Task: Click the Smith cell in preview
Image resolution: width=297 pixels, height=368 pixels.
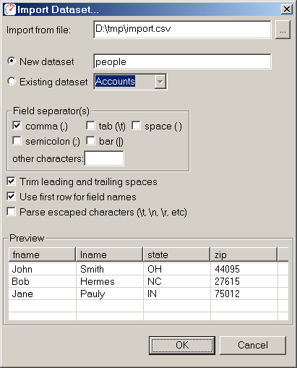Action: point(110,269)
